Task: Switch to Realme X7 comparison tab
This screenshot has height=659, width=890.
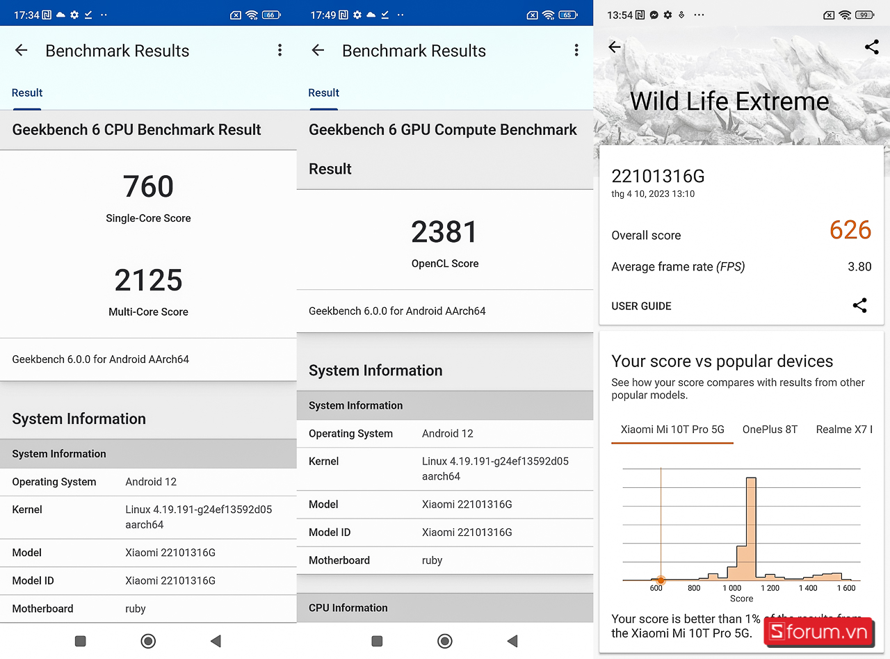Action: [844, 429]
